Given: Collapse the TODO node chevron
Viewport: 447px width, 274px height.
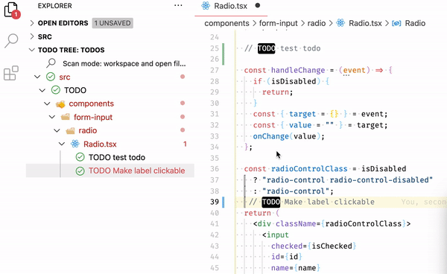Looking at the screenshot, I should pyautogui.click(x=42, y=90).
